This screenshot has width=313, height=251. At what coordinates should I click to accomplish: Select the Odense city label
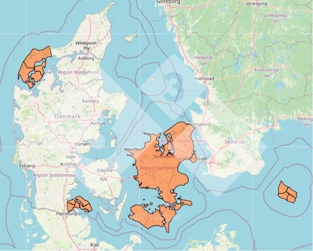tap(105, 170)
